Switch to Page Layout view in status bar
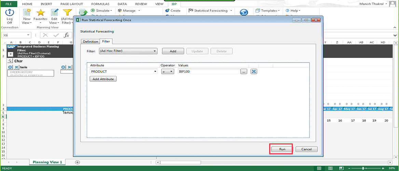 point(330,169)
